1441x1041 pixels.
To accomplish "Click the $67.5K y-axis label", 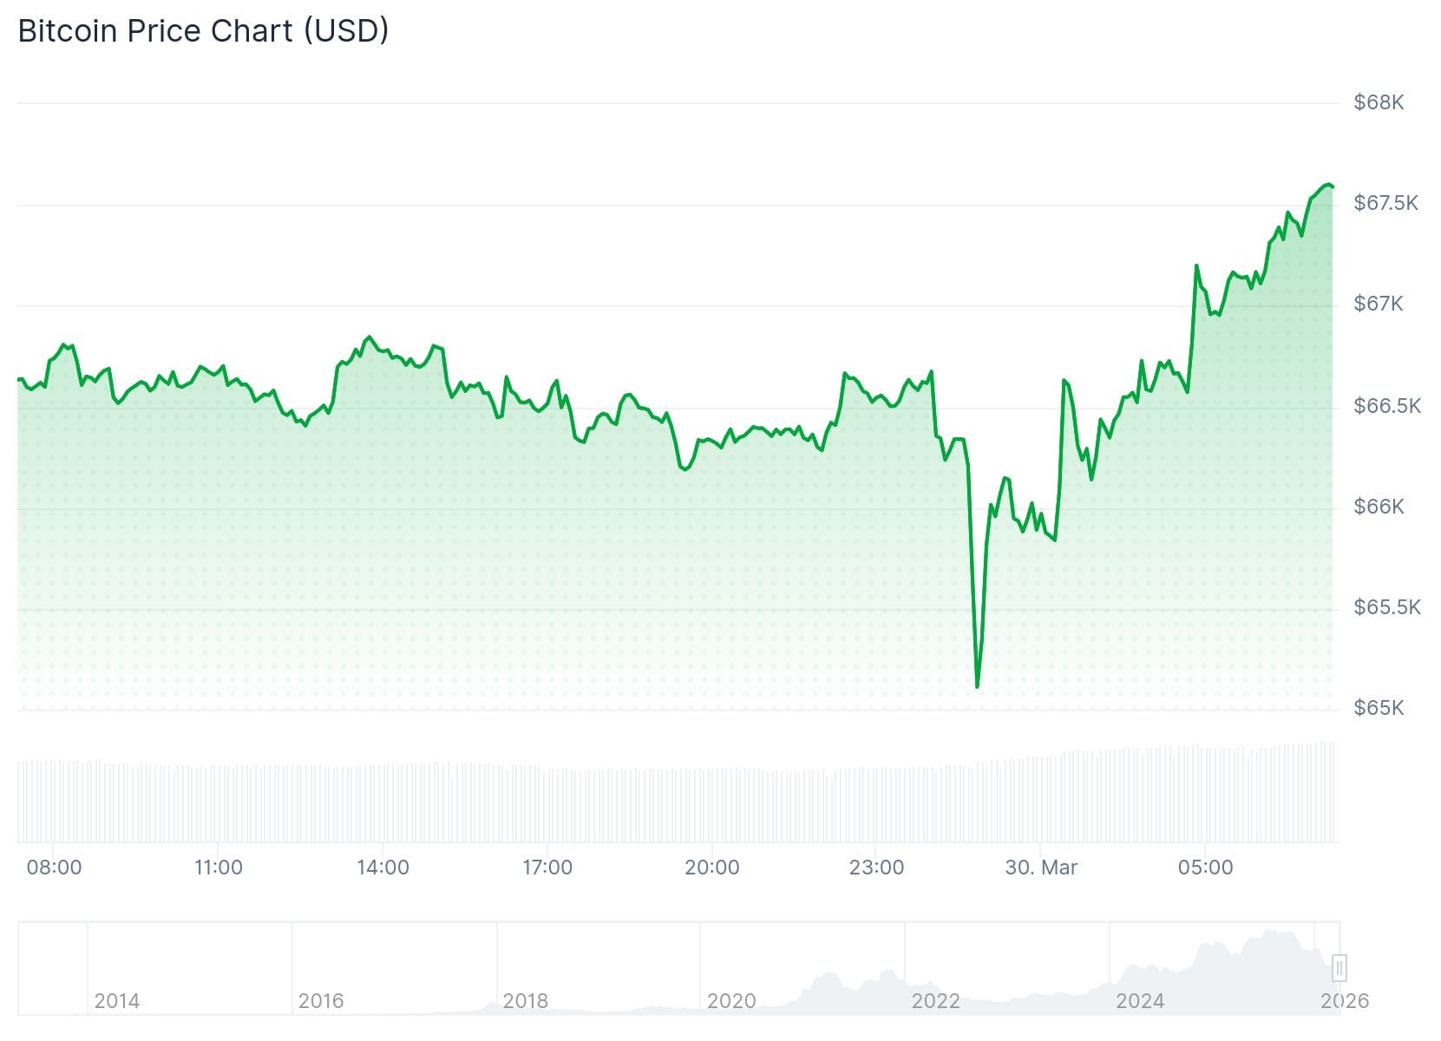I will click(1385, 203).
